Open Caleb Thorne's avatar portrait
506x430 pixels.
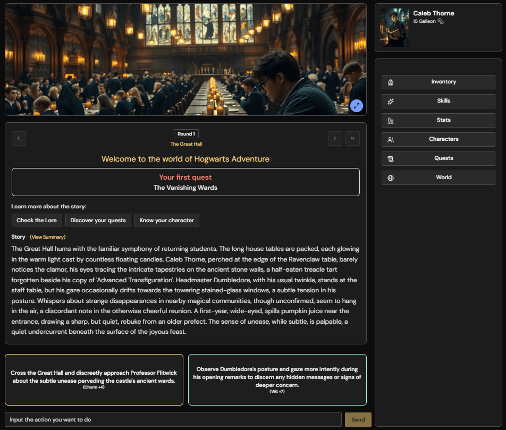click(x=394, y=28)
